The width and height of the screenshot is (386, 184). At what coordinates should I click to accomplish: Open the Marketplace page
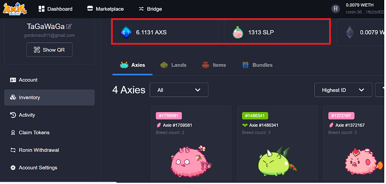[105, 9]
